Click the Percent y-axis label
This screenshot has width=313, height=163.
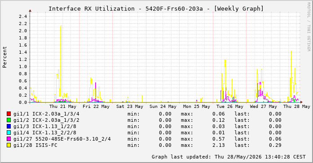point(4,57)
